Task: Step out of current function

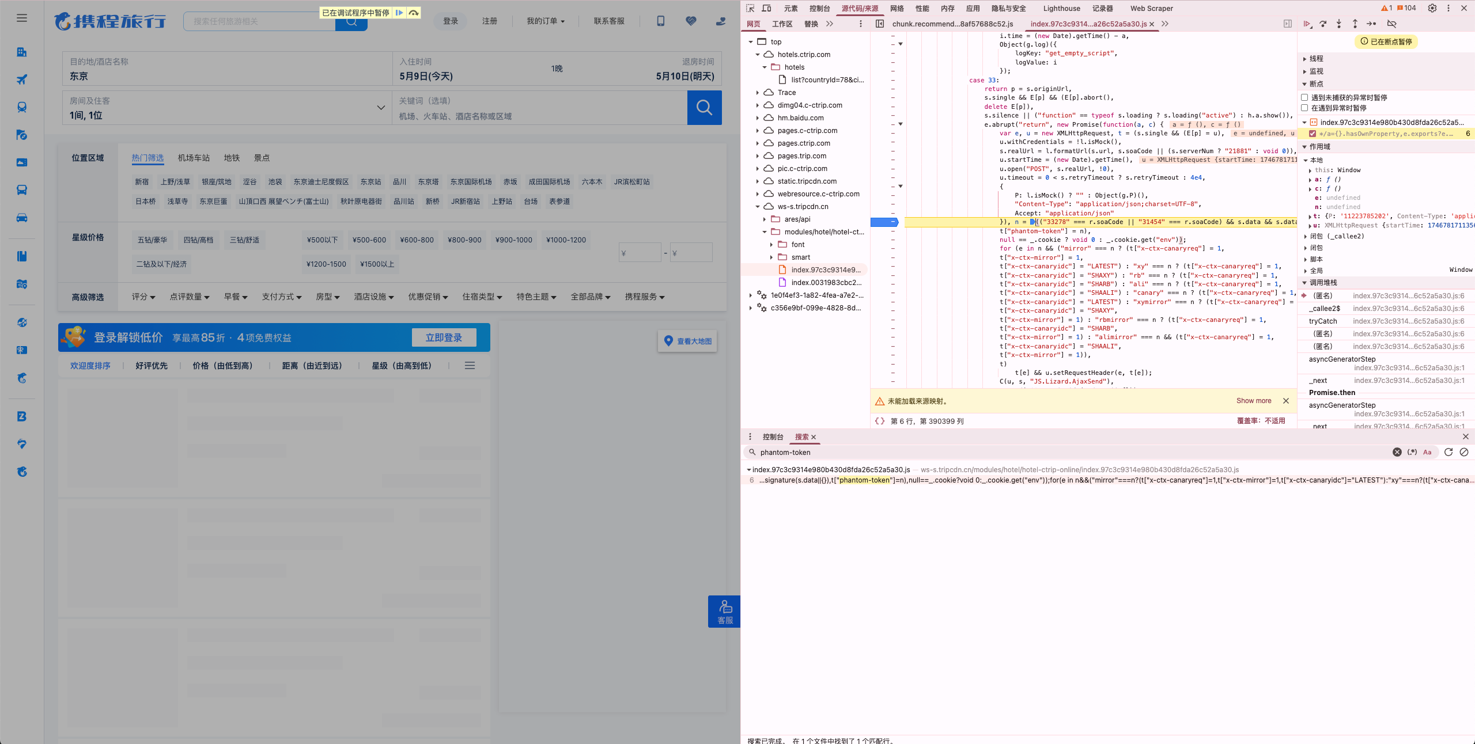Action: click(1355, 24)
